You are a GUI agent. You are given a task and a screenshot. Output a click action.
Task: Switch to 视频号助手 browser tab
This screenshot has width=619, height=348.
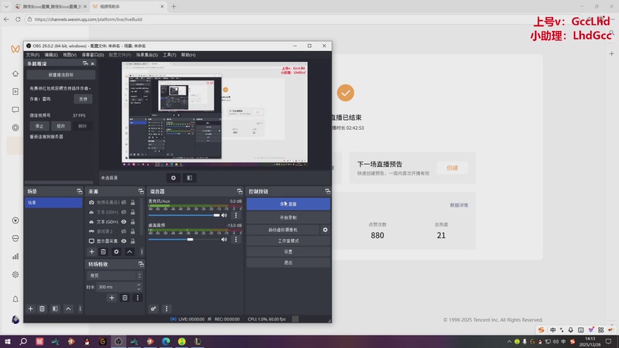(x=128, y=6)
